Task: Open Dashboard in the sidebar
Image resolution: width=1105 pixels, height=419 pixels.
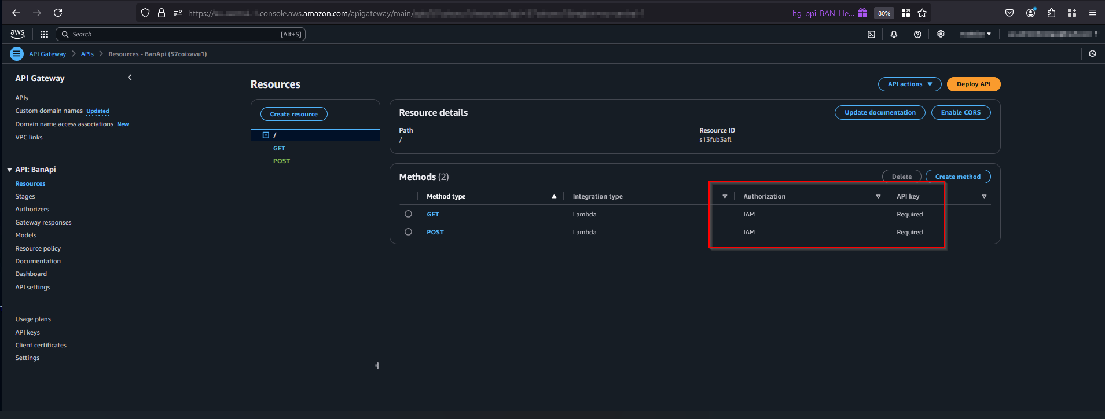Action: [x=31, y=274]
